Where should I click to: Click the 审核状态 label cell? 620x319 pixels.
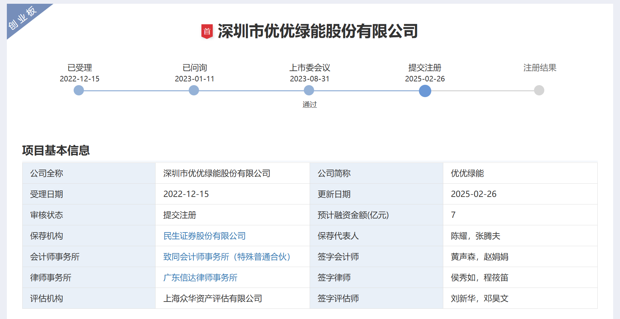(x=89, y=215)
